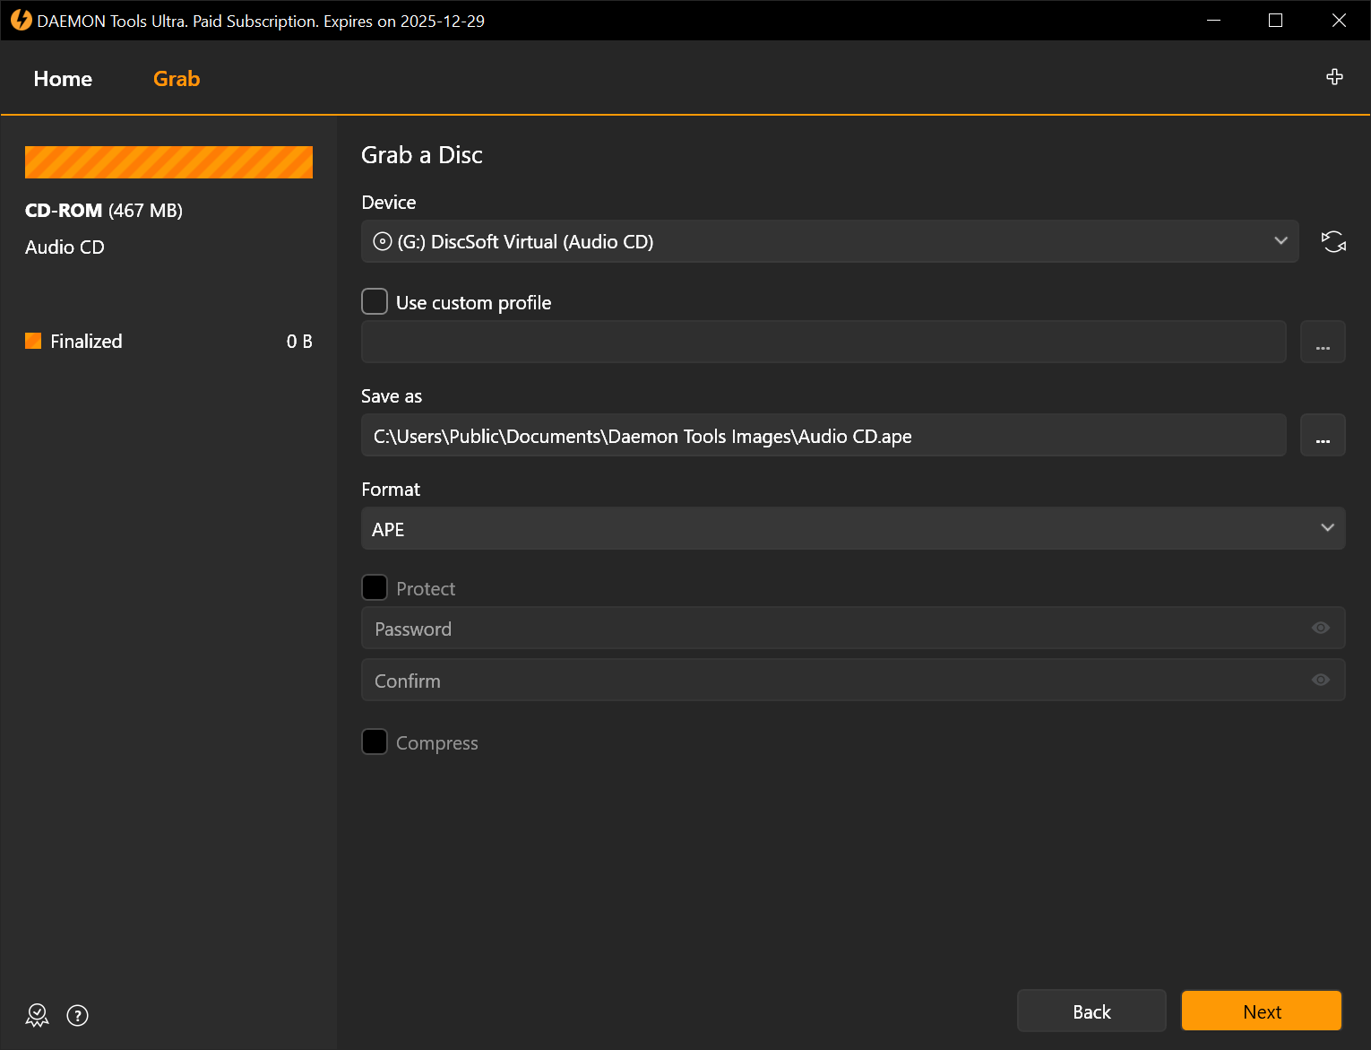The height and width of the screenshot is (1050, 1371).
Task: Select the Grab tab
Action: pyautogui.click(x=177, y=79)
